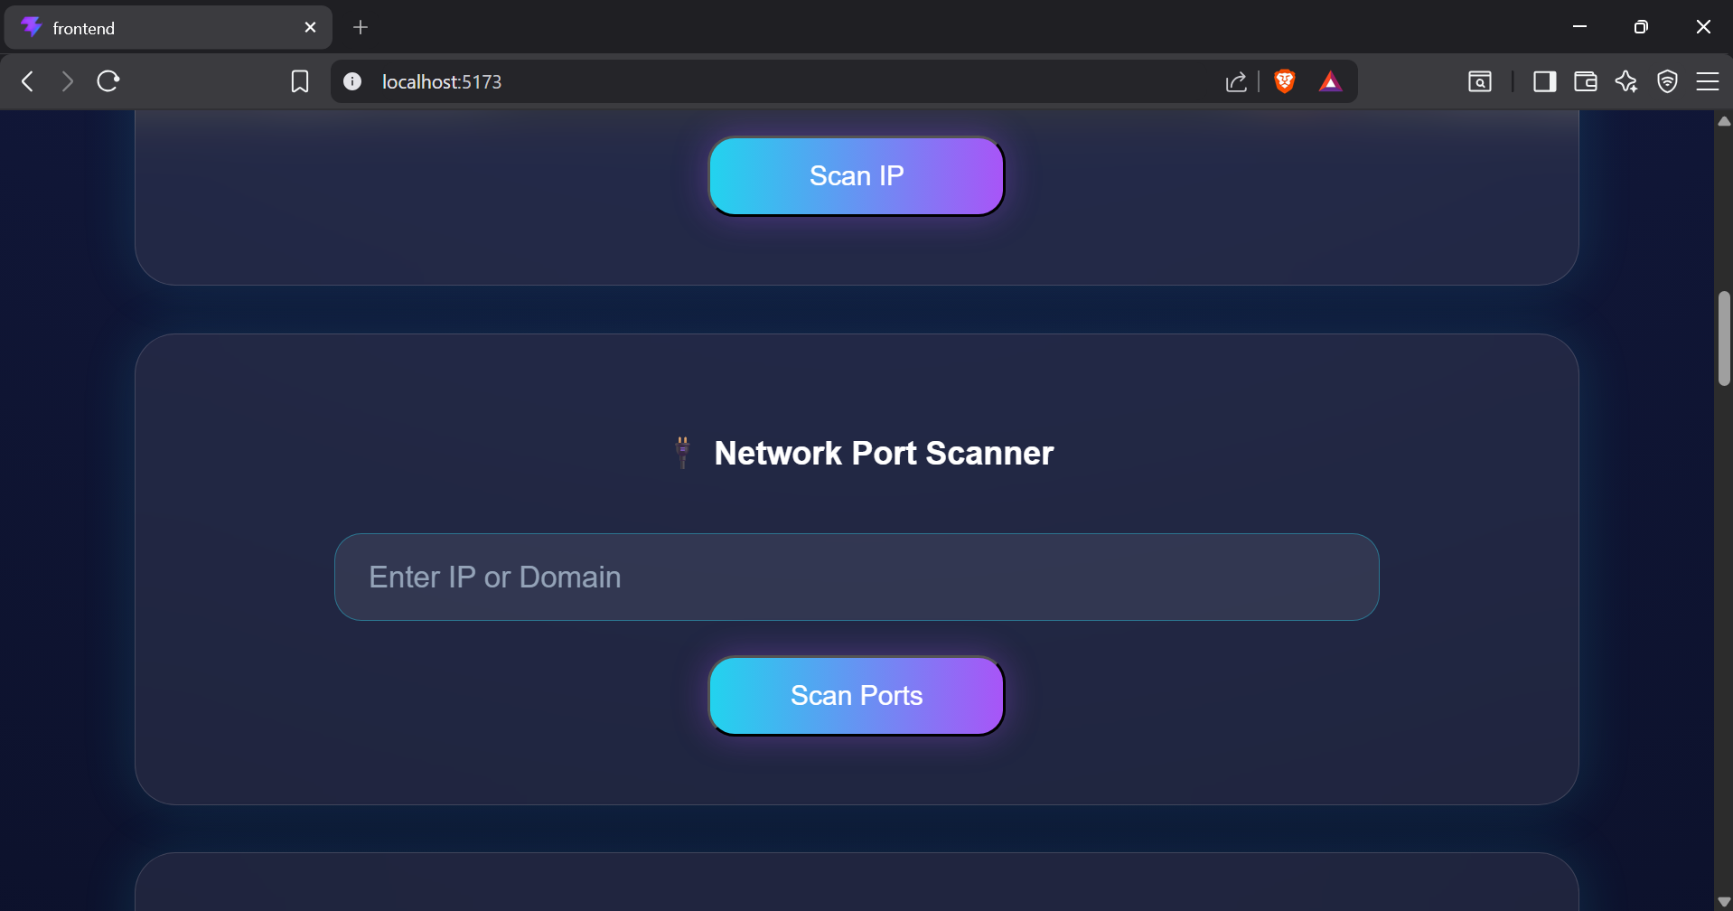This screenshot has width=1733, height=911.
Task: Open the Brave Rewards triangle icon
Action: [1330, 81]
